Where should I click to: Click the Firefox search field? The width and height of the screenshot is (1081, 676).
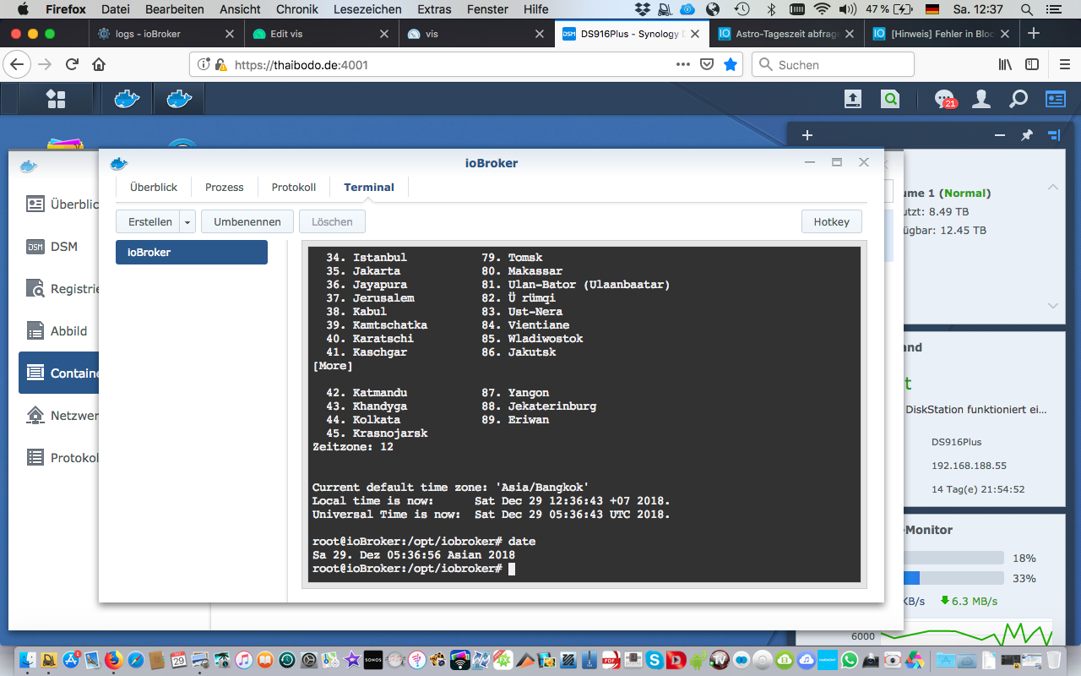click(x=833, y=64)
